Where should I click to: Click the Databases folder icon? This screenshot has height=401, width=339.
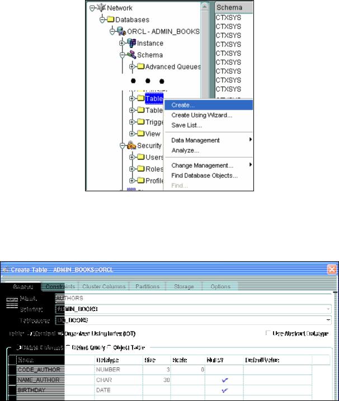[111, 19]
